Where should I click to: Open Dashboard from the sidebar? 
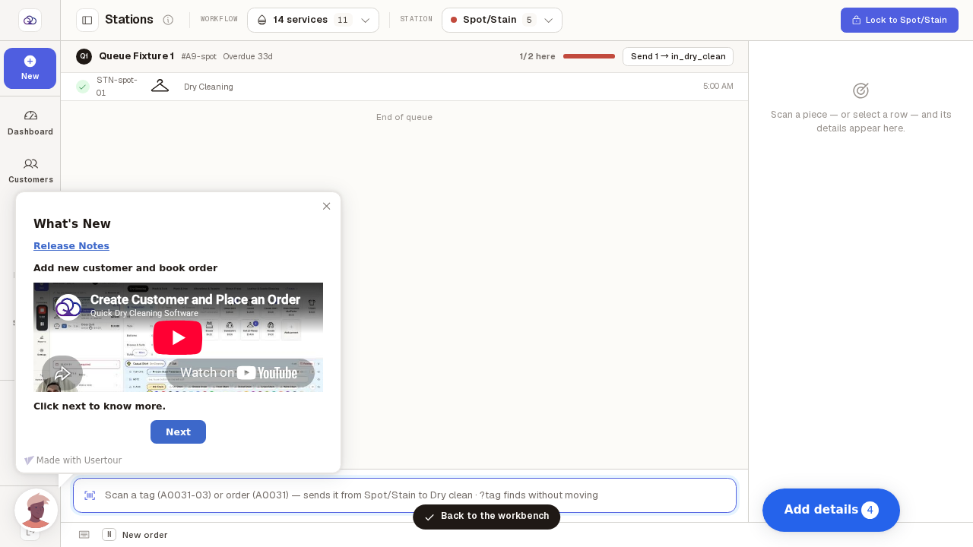click(30, 122)
